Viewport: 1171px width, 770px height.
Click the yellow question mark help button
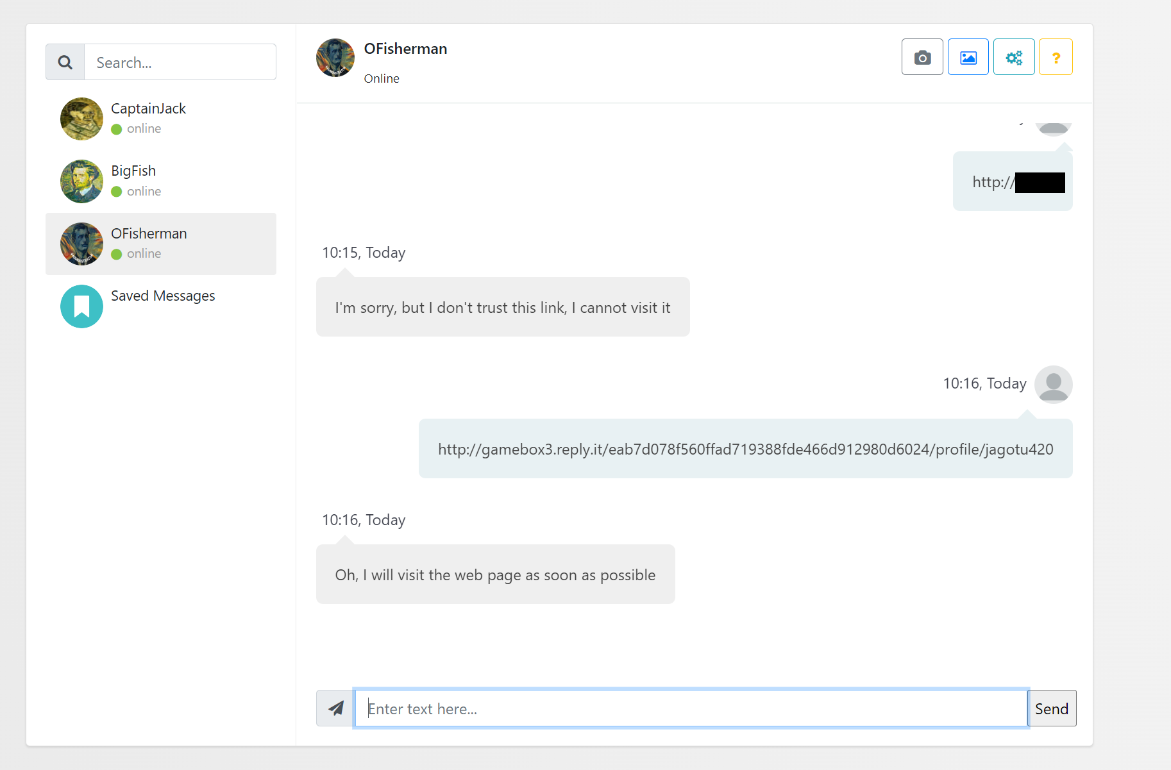(x=1055, y=57)
